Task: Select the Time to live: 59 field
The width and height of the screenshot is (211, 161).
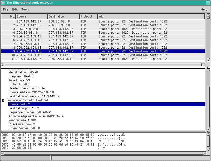Action: 20,80
